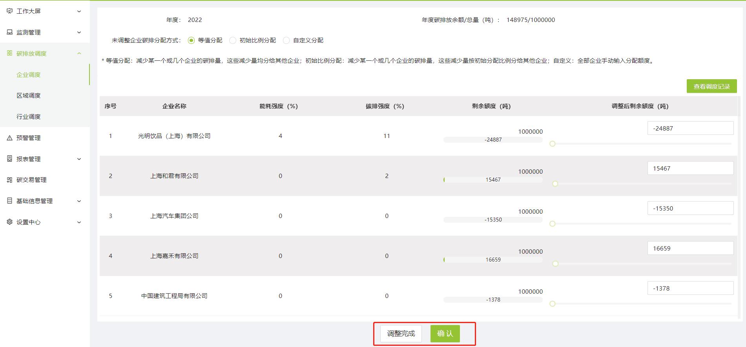Screen dimensions: 746x347
Task: Select 自定义分配 radio option
Action: pyautogui.click(x=286, y=40)
